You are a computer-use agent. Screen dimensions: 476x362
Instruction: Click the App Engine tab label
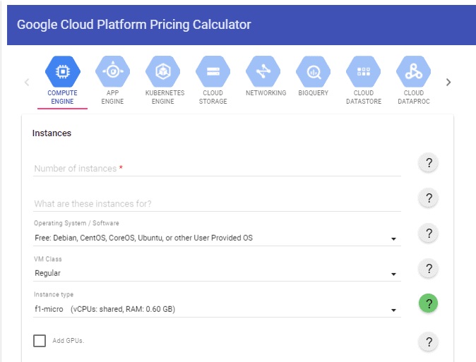pos(112,97)
